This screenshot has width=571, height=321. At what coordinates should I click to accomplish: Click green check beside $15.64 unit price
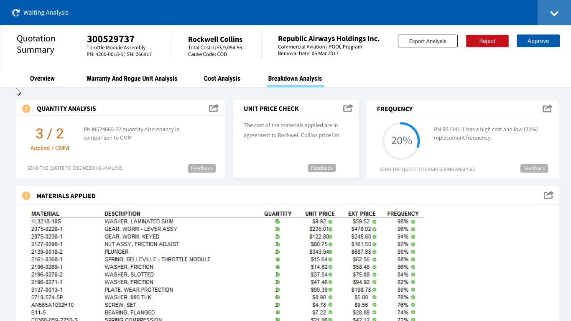[x=330, y=260]
